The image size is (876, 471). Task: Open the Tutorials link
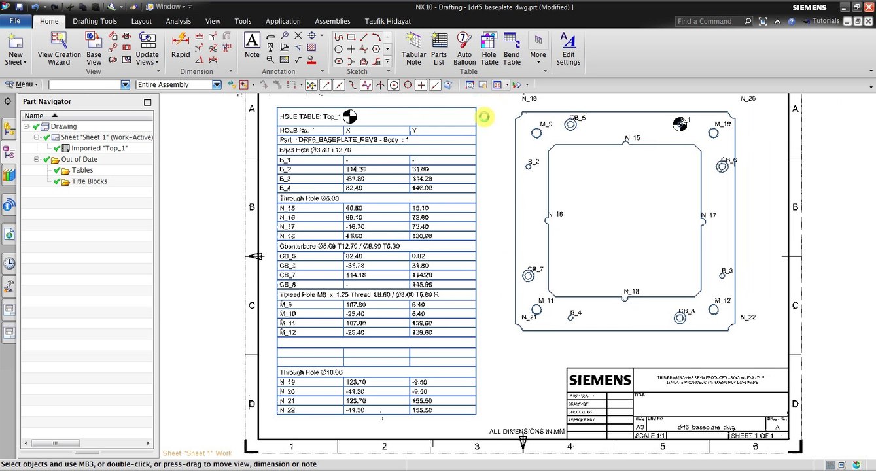tap(820, 21)
